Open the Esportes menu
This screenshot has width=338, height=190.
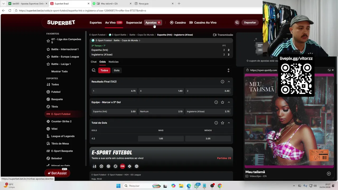tap(96, 23)
